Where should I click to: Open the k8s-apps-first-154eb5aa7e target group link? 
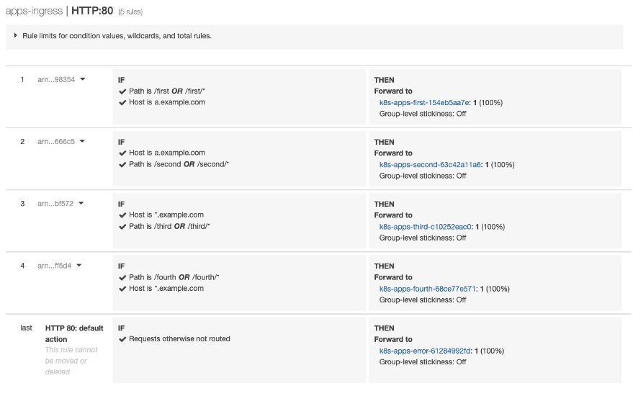click(x=424, y=103)
